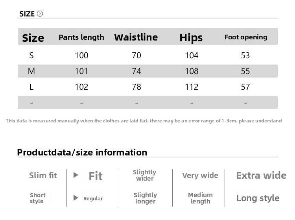Screen dimensions: 295x220
Task: Select the M size row label
Action: click(31, 71)
